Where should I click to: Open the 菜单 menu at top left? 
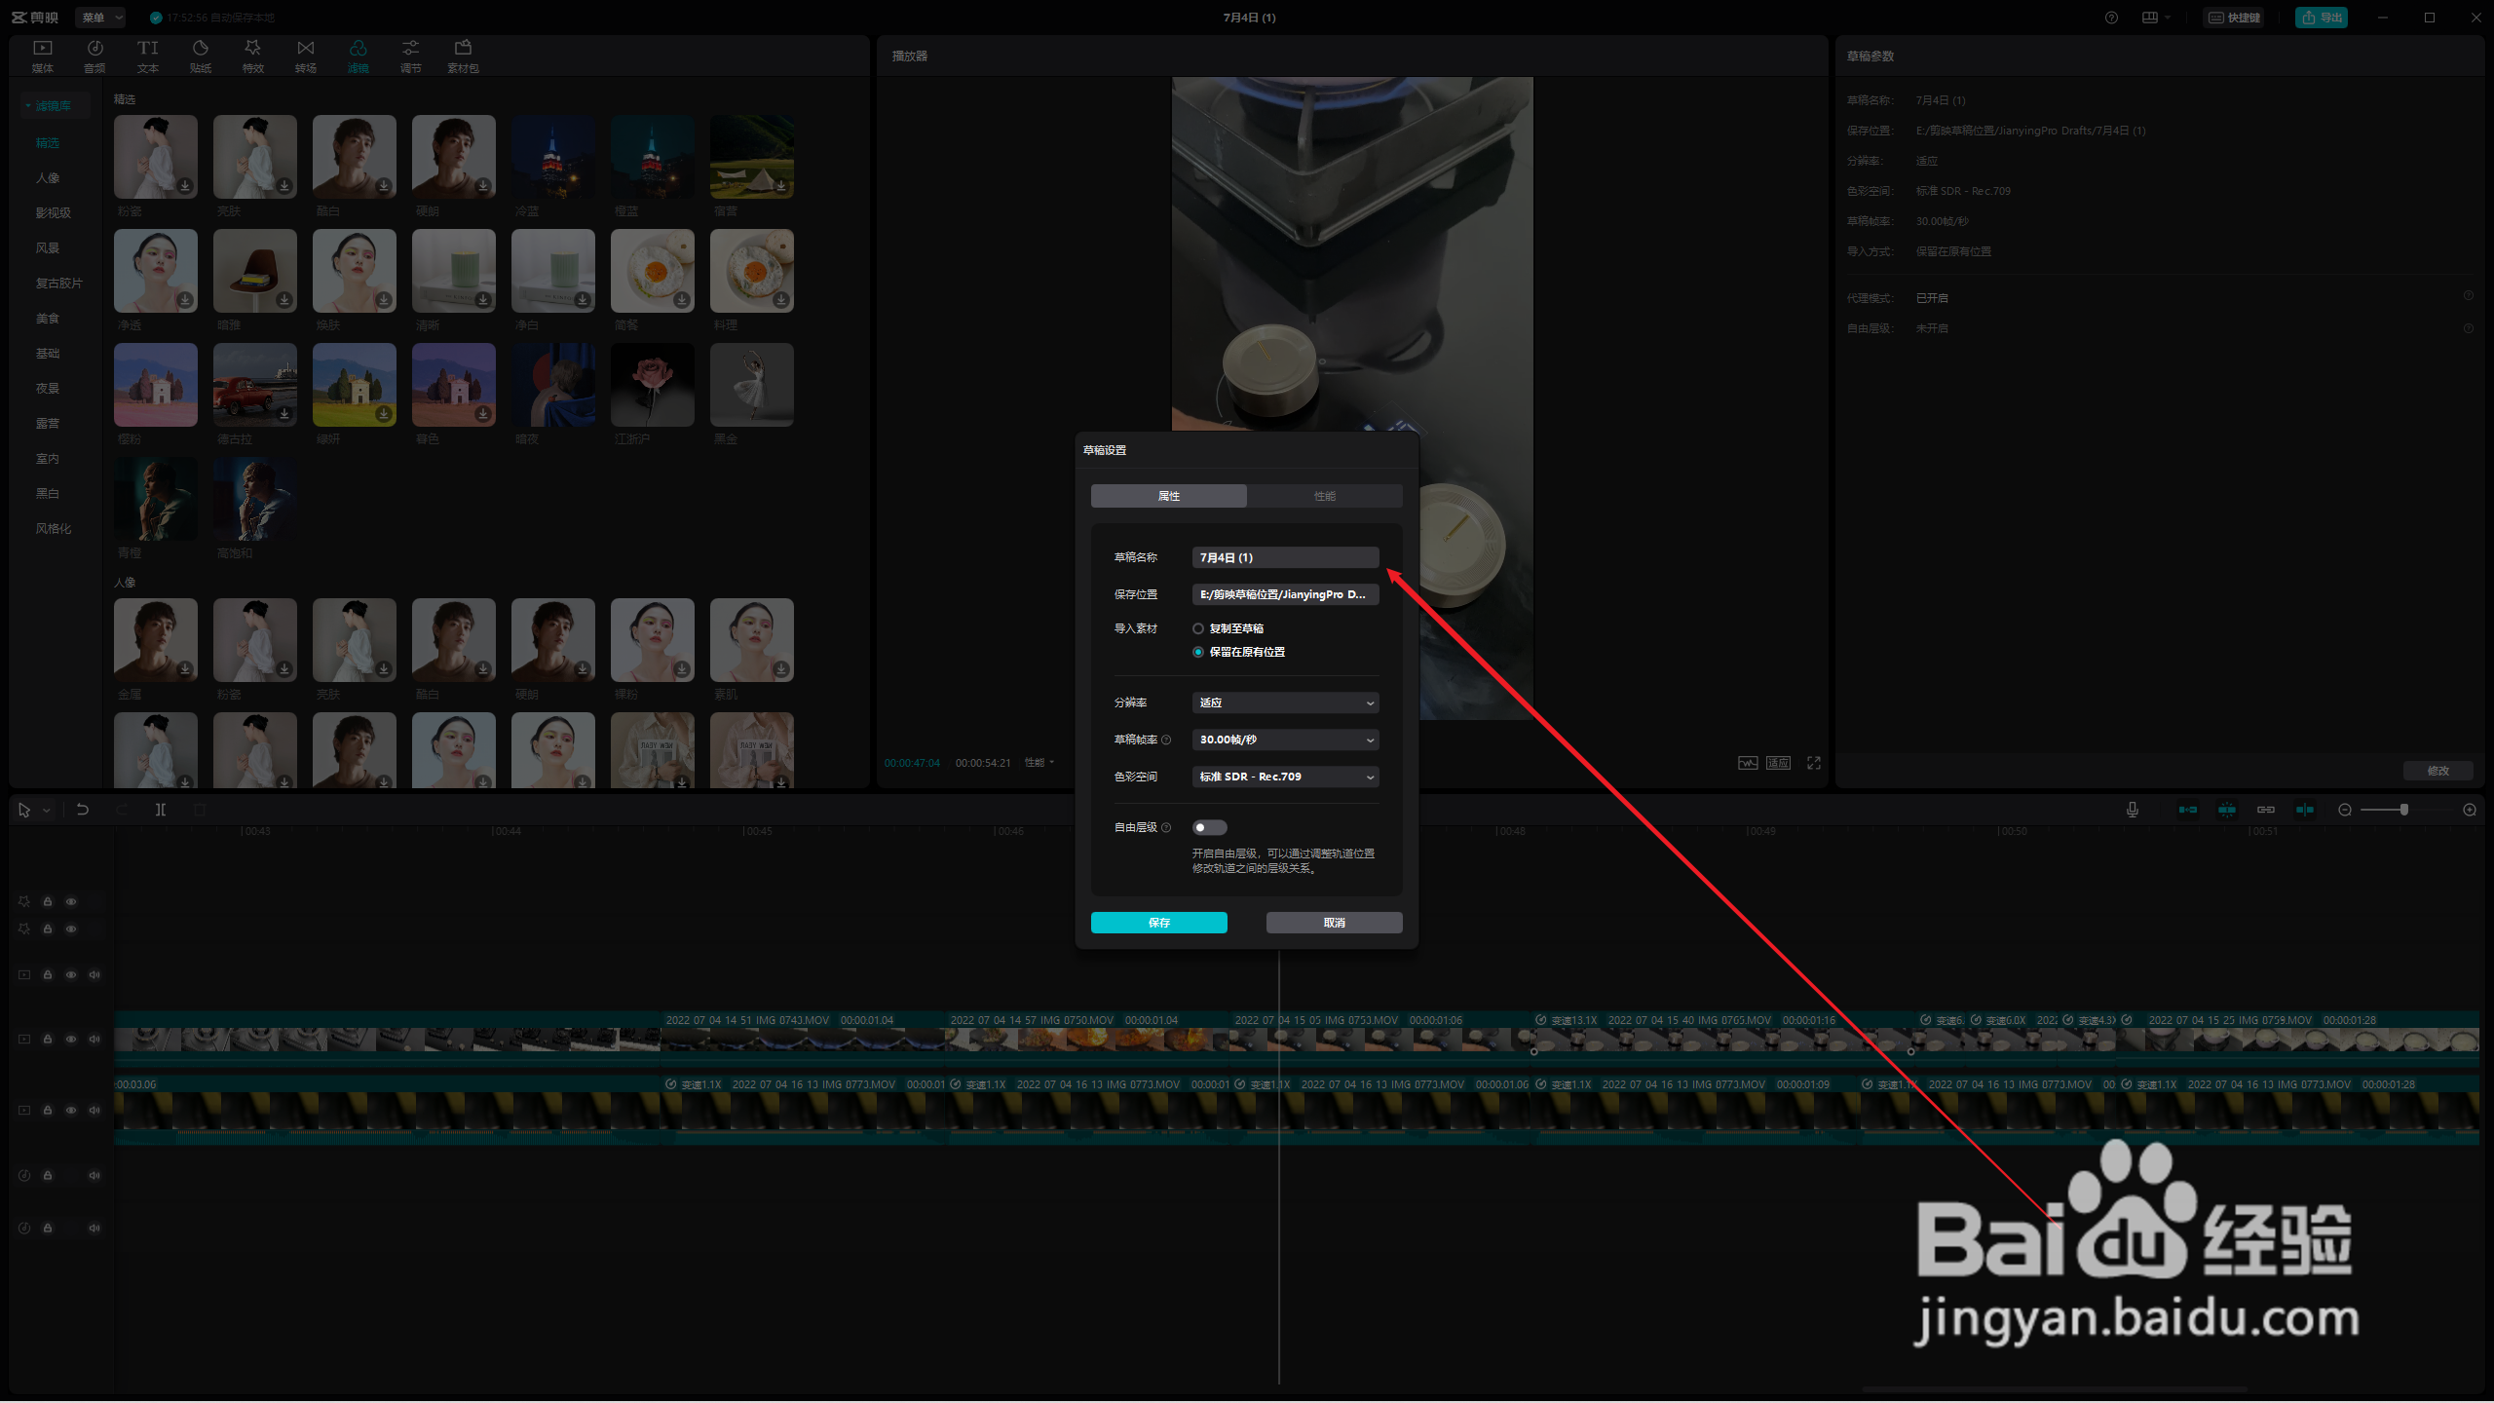pos(101,18)
